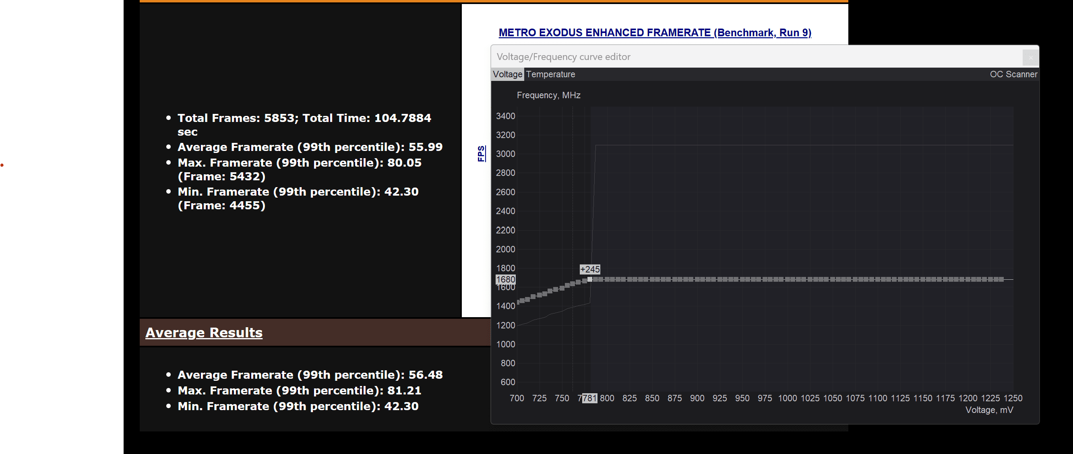The image size is (1073, 454).
Task: Click Average Framerate 56.48 in Average Results
Action: (310, 375)
